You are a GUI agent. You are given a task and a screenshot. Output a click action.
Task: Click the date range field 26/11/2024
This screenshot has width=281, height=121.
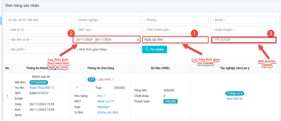click(104, 40)
